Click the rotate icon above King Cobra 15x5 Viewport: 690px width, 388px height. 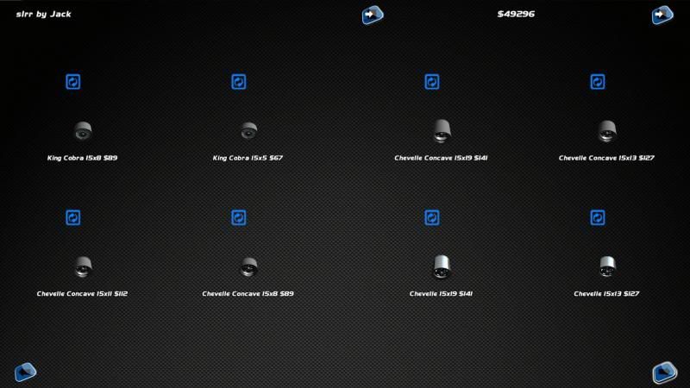tap(239, 82)
